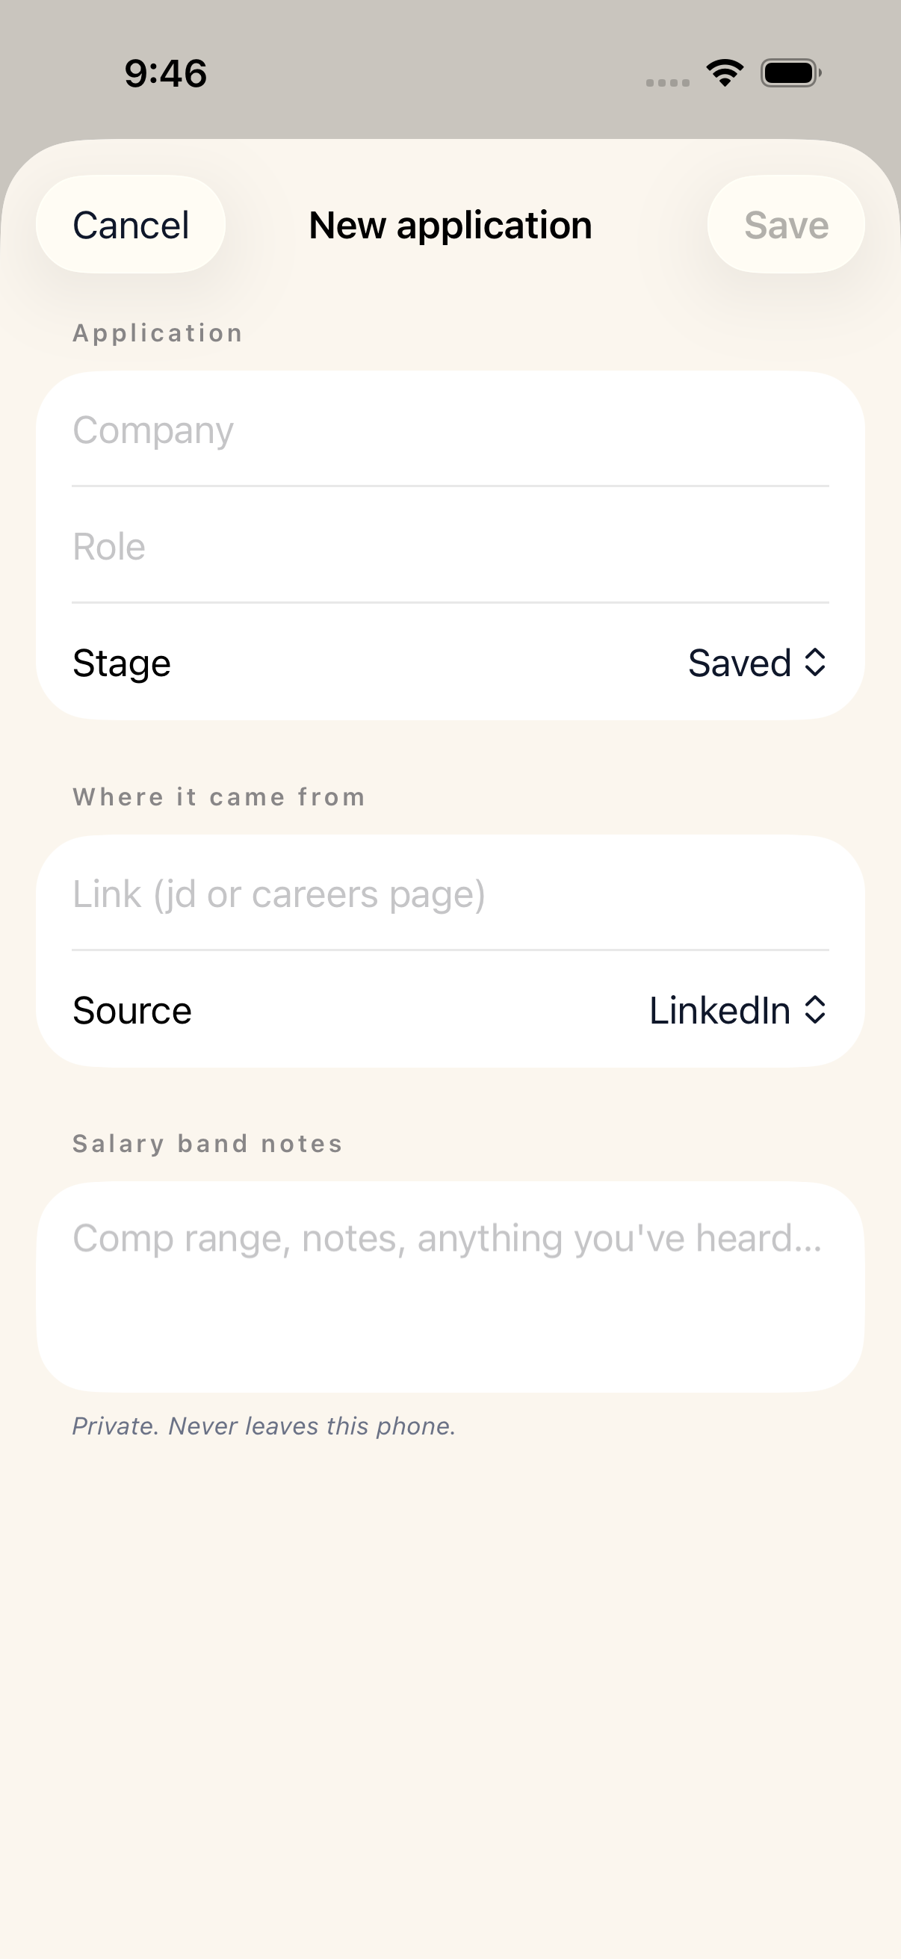Focus the Link (jd or careers page) field
The image size is (901, 1959).
[450, 894]
